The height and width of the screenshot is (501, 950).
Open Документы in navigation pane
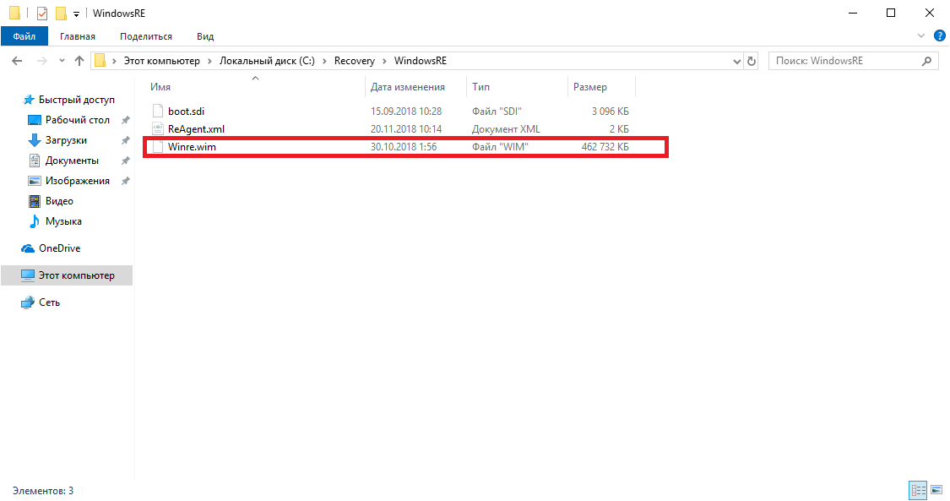click(72, 161)
